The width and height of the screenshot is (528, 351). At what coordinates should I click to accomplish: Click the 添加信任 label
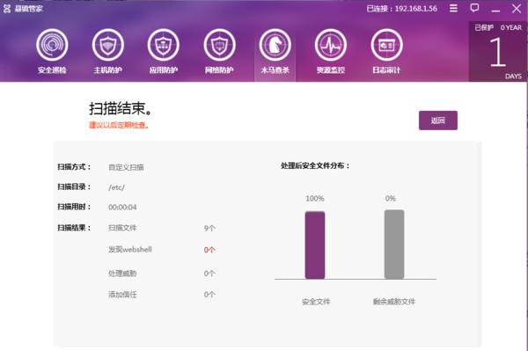tap(122, 295)
